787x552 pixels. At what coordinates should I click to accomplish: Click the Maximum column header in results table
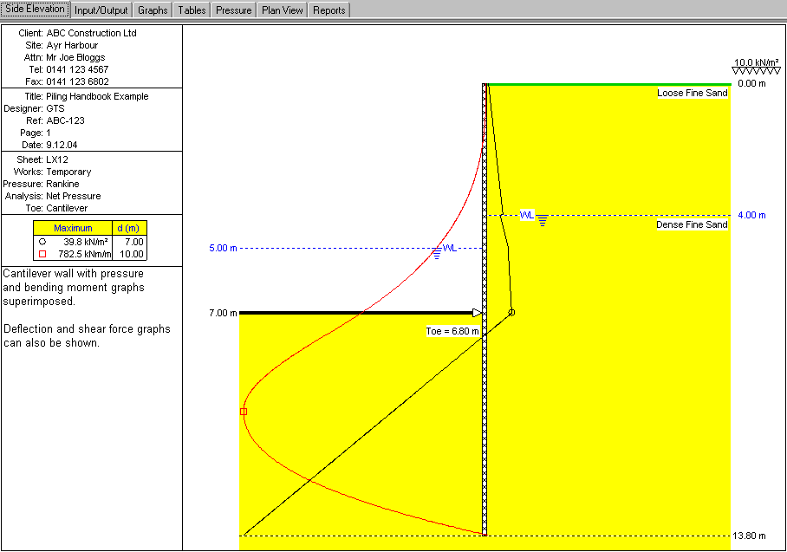(74, 228)
